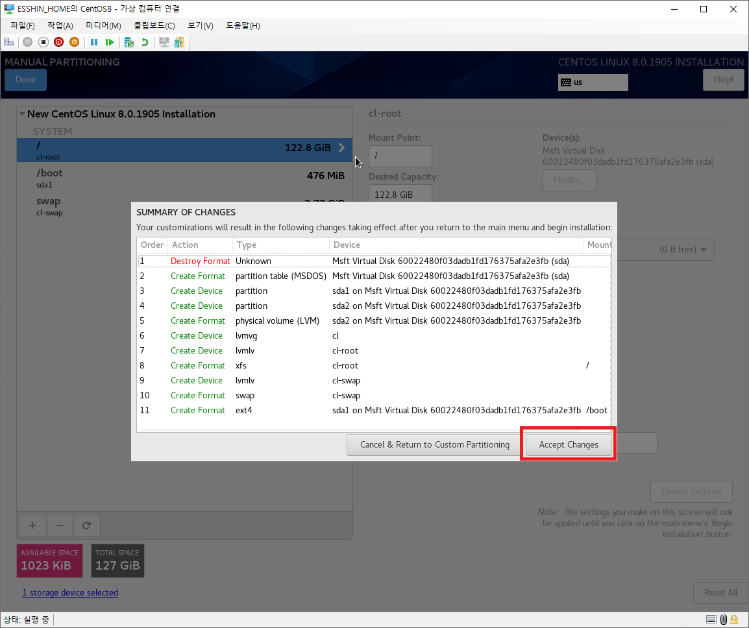Create a checkpoint using the toolbar icon
The height and width of the screenshot is (628, 749).
[x=129, y=42]
